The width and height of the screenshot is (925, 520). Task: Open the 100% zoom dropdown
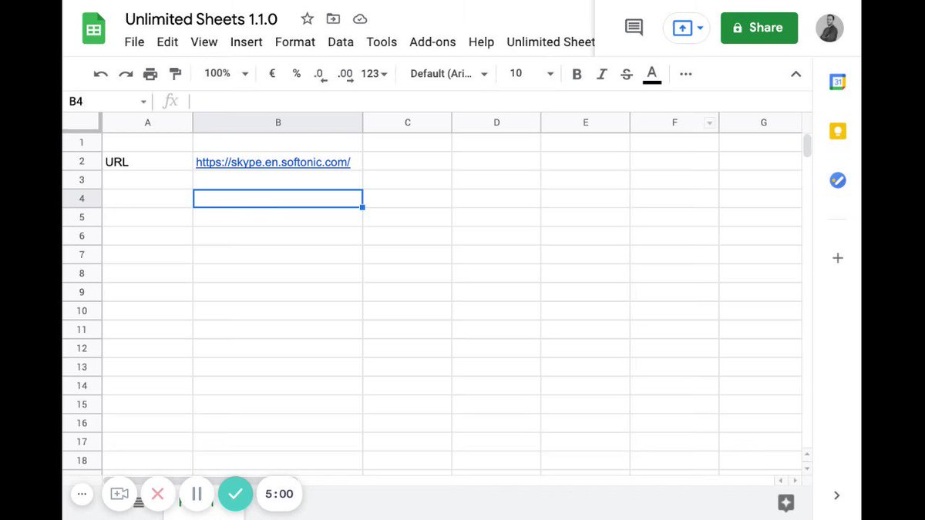pyautogui.click(x=226, y=73)
